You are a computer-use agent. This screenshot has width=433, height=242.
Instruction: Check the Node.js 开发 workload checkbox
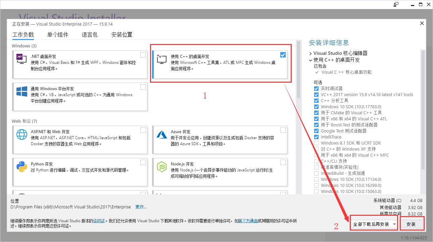pyautogui.click(x=283, y=162)
